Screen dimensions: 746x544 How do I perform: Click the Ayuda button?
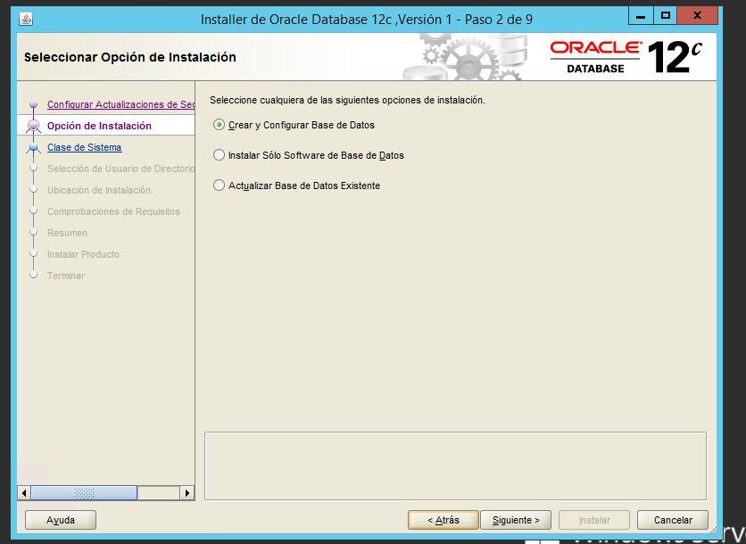click(61, 520)
